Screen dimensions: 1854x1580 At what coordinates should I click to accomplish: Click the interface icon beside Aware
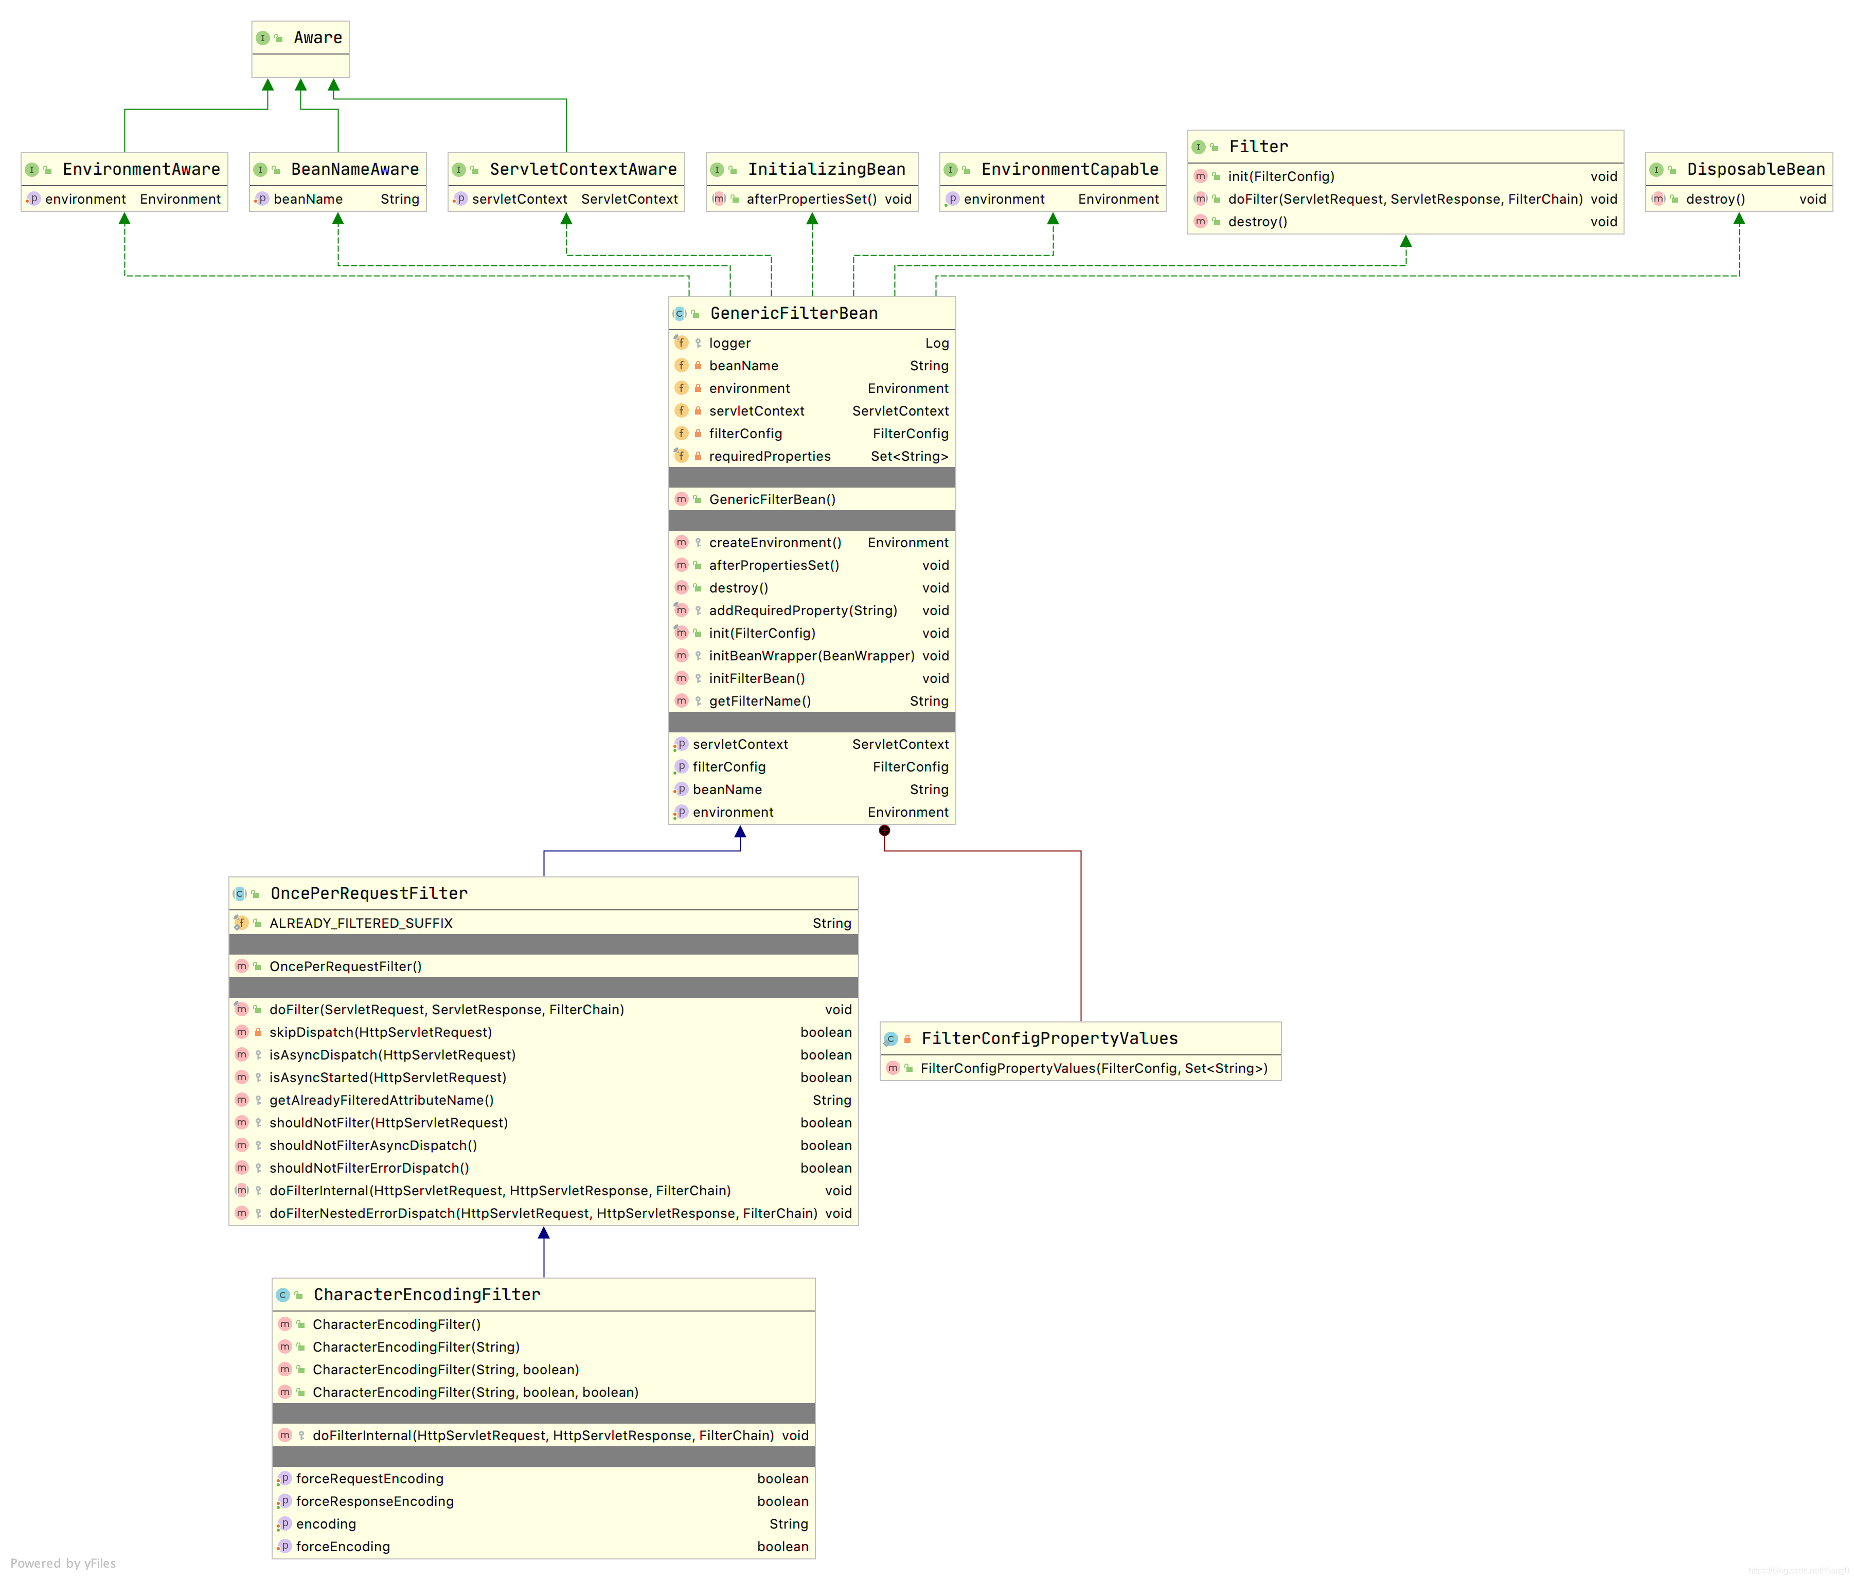[x=263, y=39]
